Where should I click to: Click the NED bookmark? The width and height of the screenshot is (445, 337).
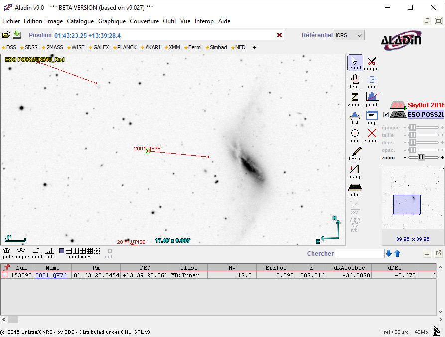point(238,47)
